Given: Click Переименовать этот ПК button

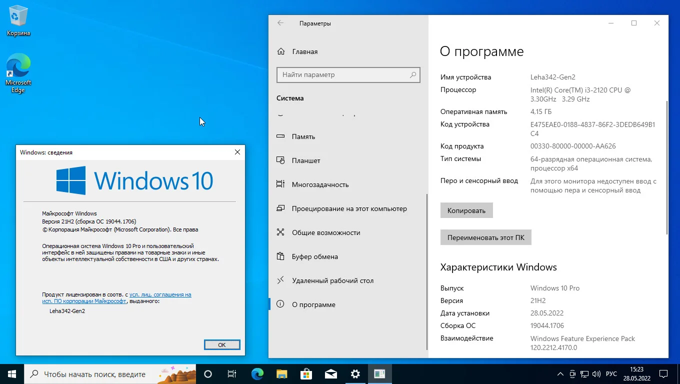Looking at the screenshot, I should (486, 237).
